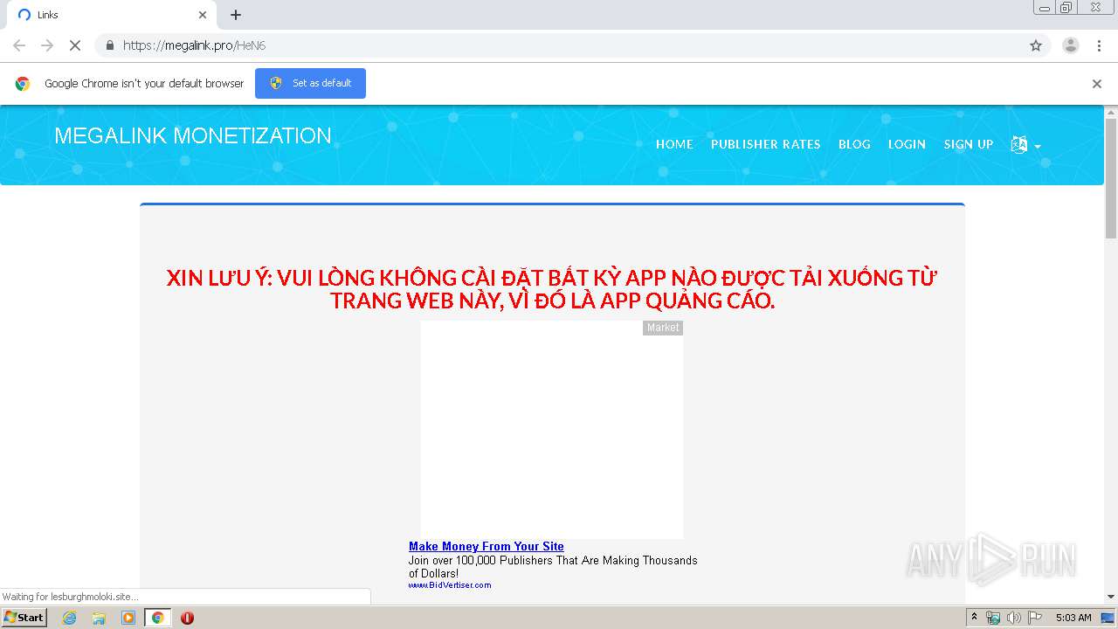Open the Windows Start menu
1118x629 pixels.
coord(24,618)
